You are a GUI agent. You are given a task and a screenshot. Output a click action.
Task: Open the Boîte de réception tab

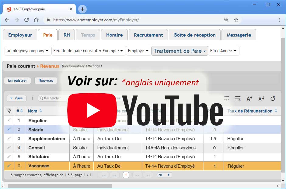click(x=194, y=34)
